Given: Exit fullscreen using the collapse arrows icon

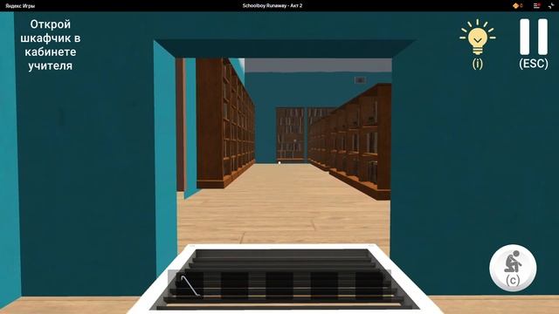Looking at the screenshot, I should point(551,5).
